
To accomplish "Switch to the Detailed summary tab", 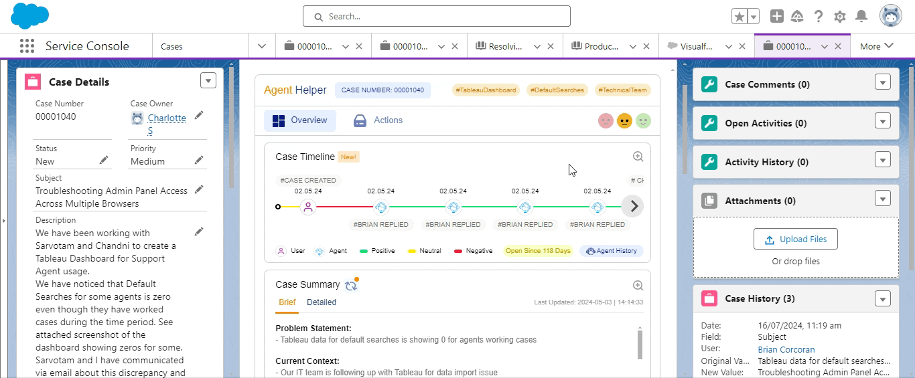I will click(322, 302).
